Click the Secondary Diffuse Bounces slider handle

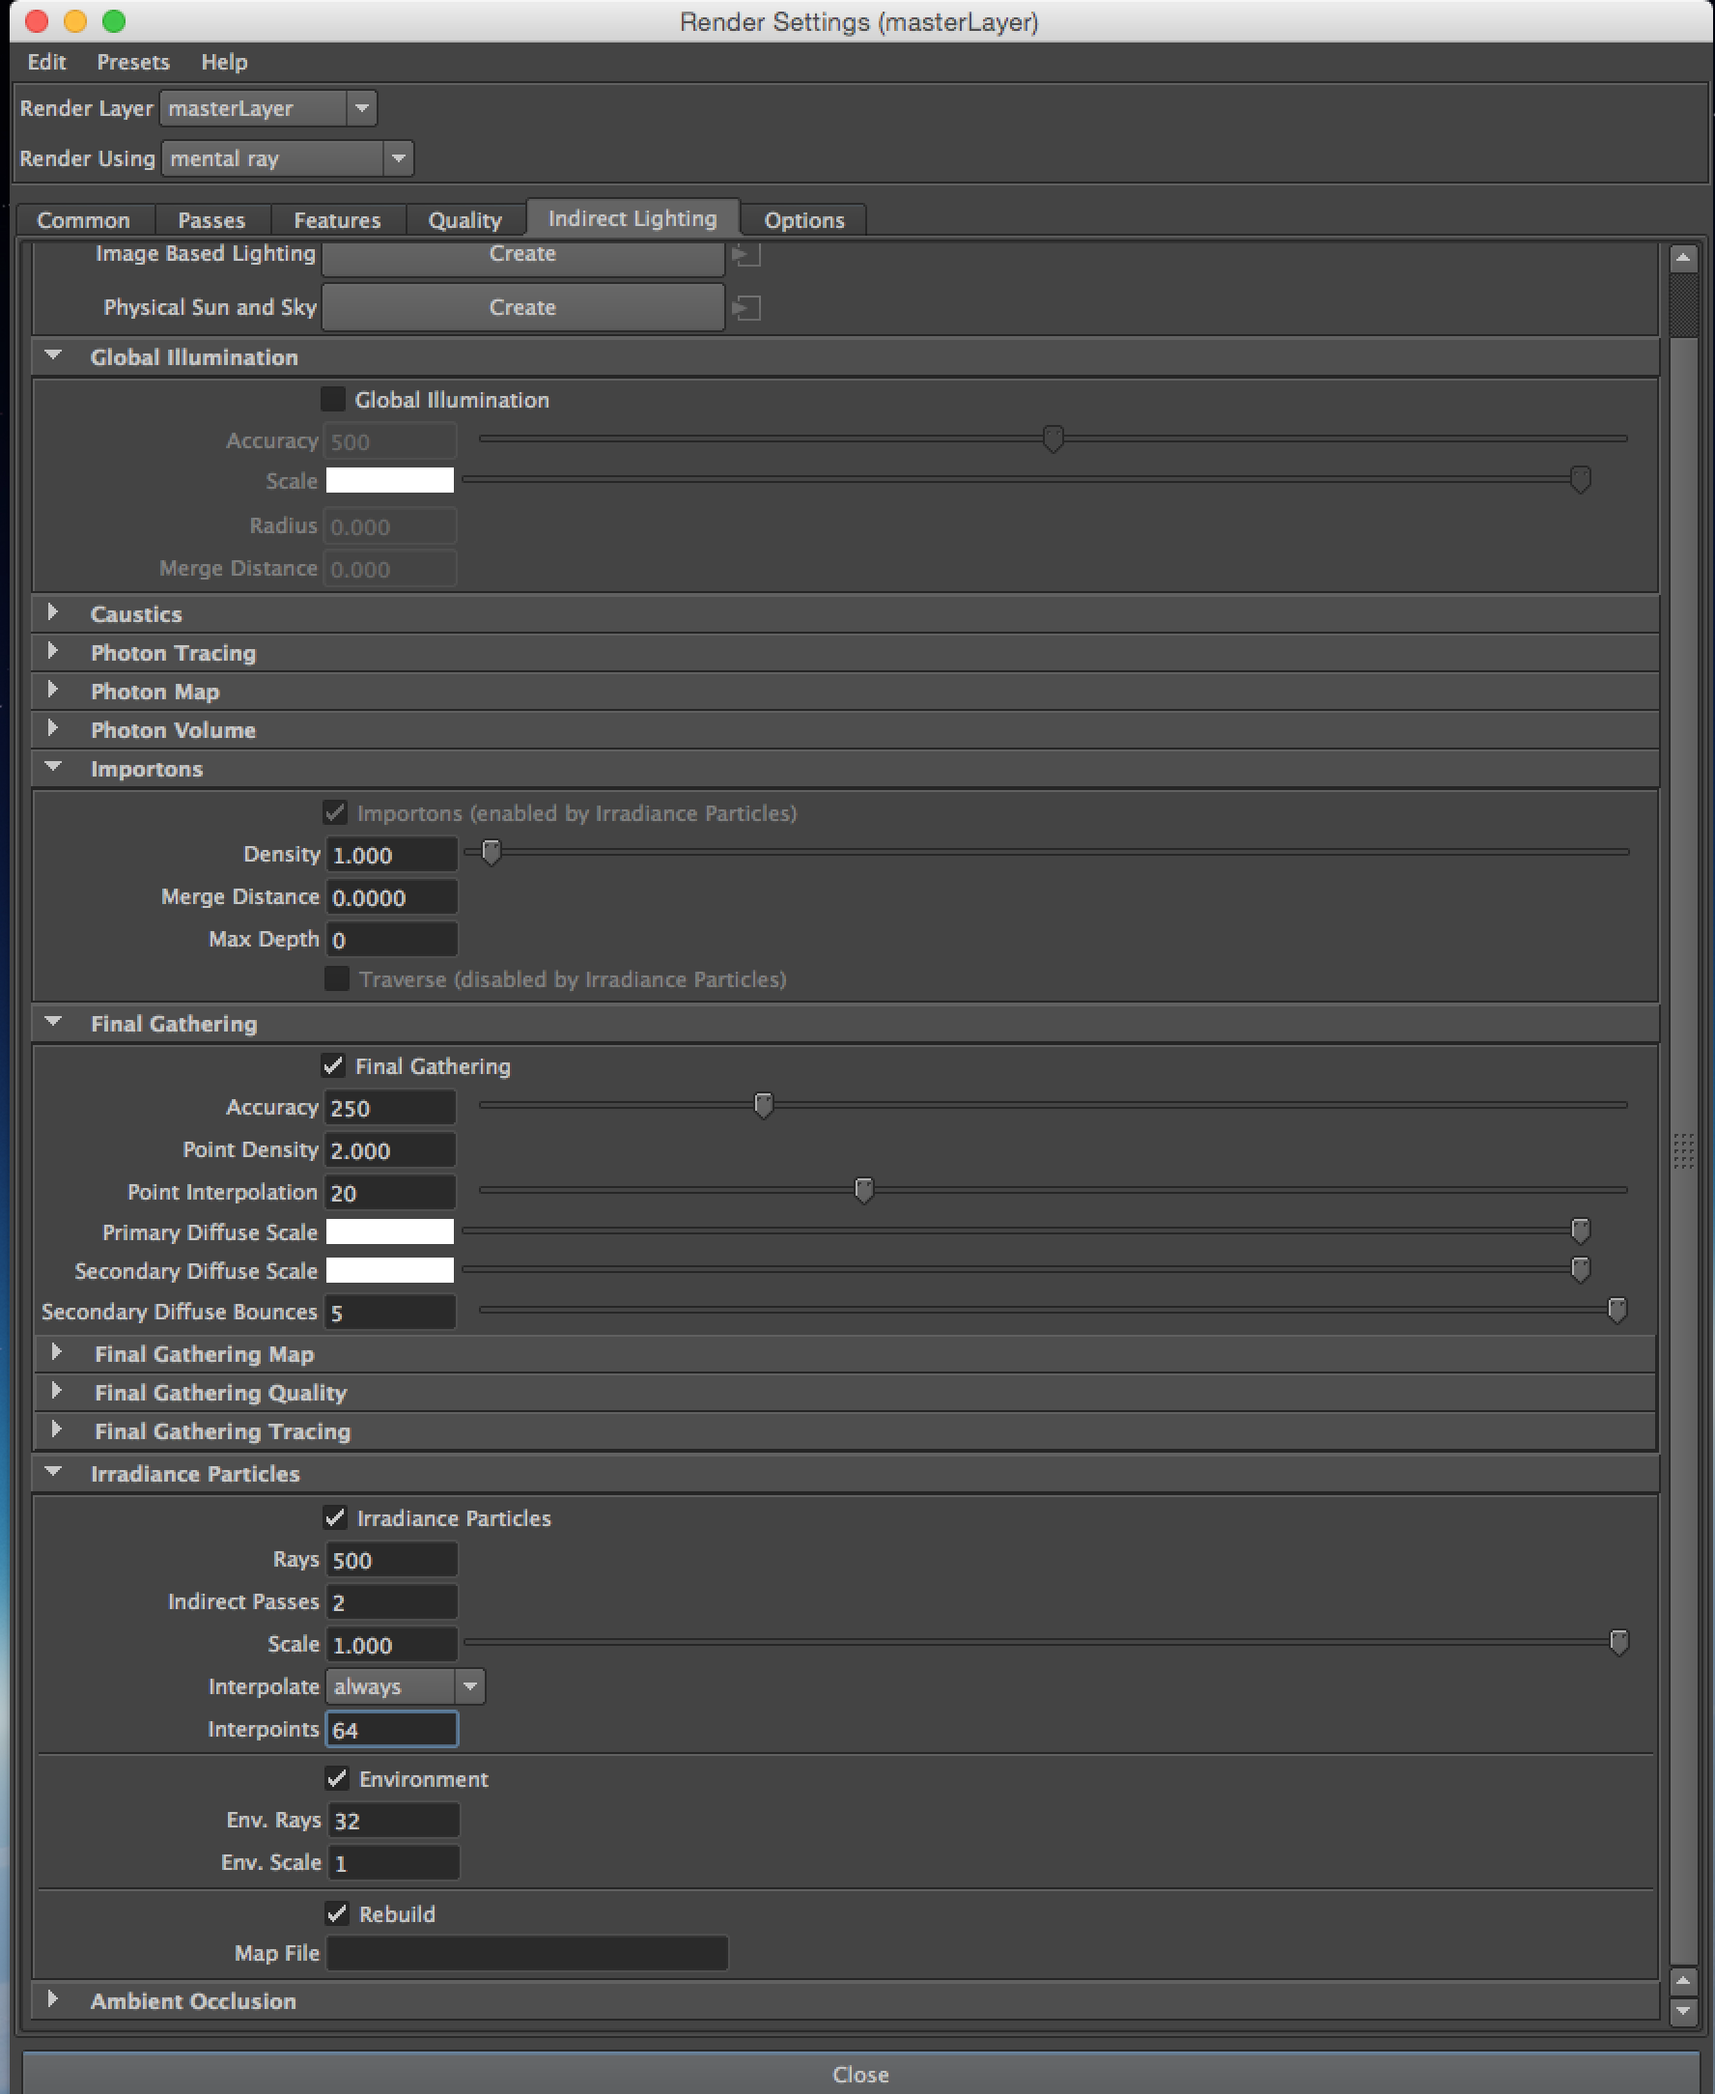[1617, 1311]
